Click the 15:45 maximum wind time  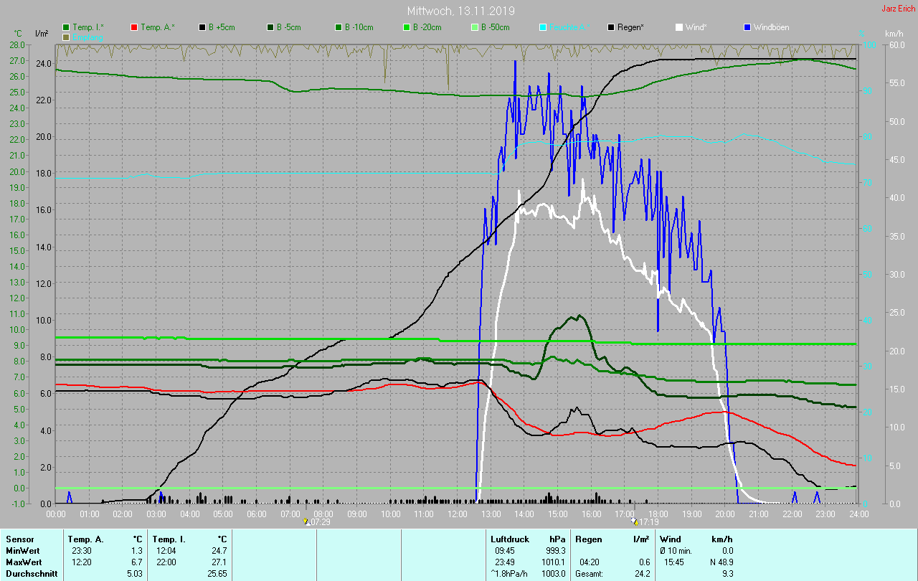(675, 562)
